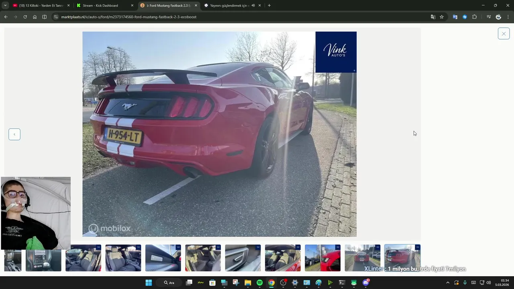The image size is (514, 289).
Task: Open Discord from the taskbar
Action: (366, 283)
